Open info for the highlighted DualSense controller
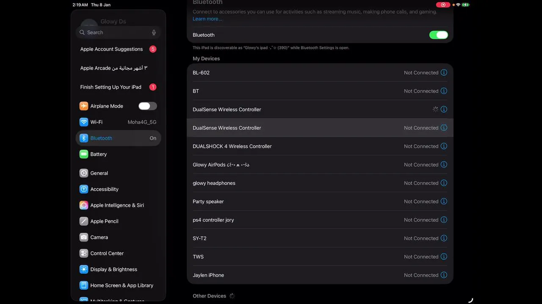Viewport: 542px width, 304px height. click(x=444, y=128)
